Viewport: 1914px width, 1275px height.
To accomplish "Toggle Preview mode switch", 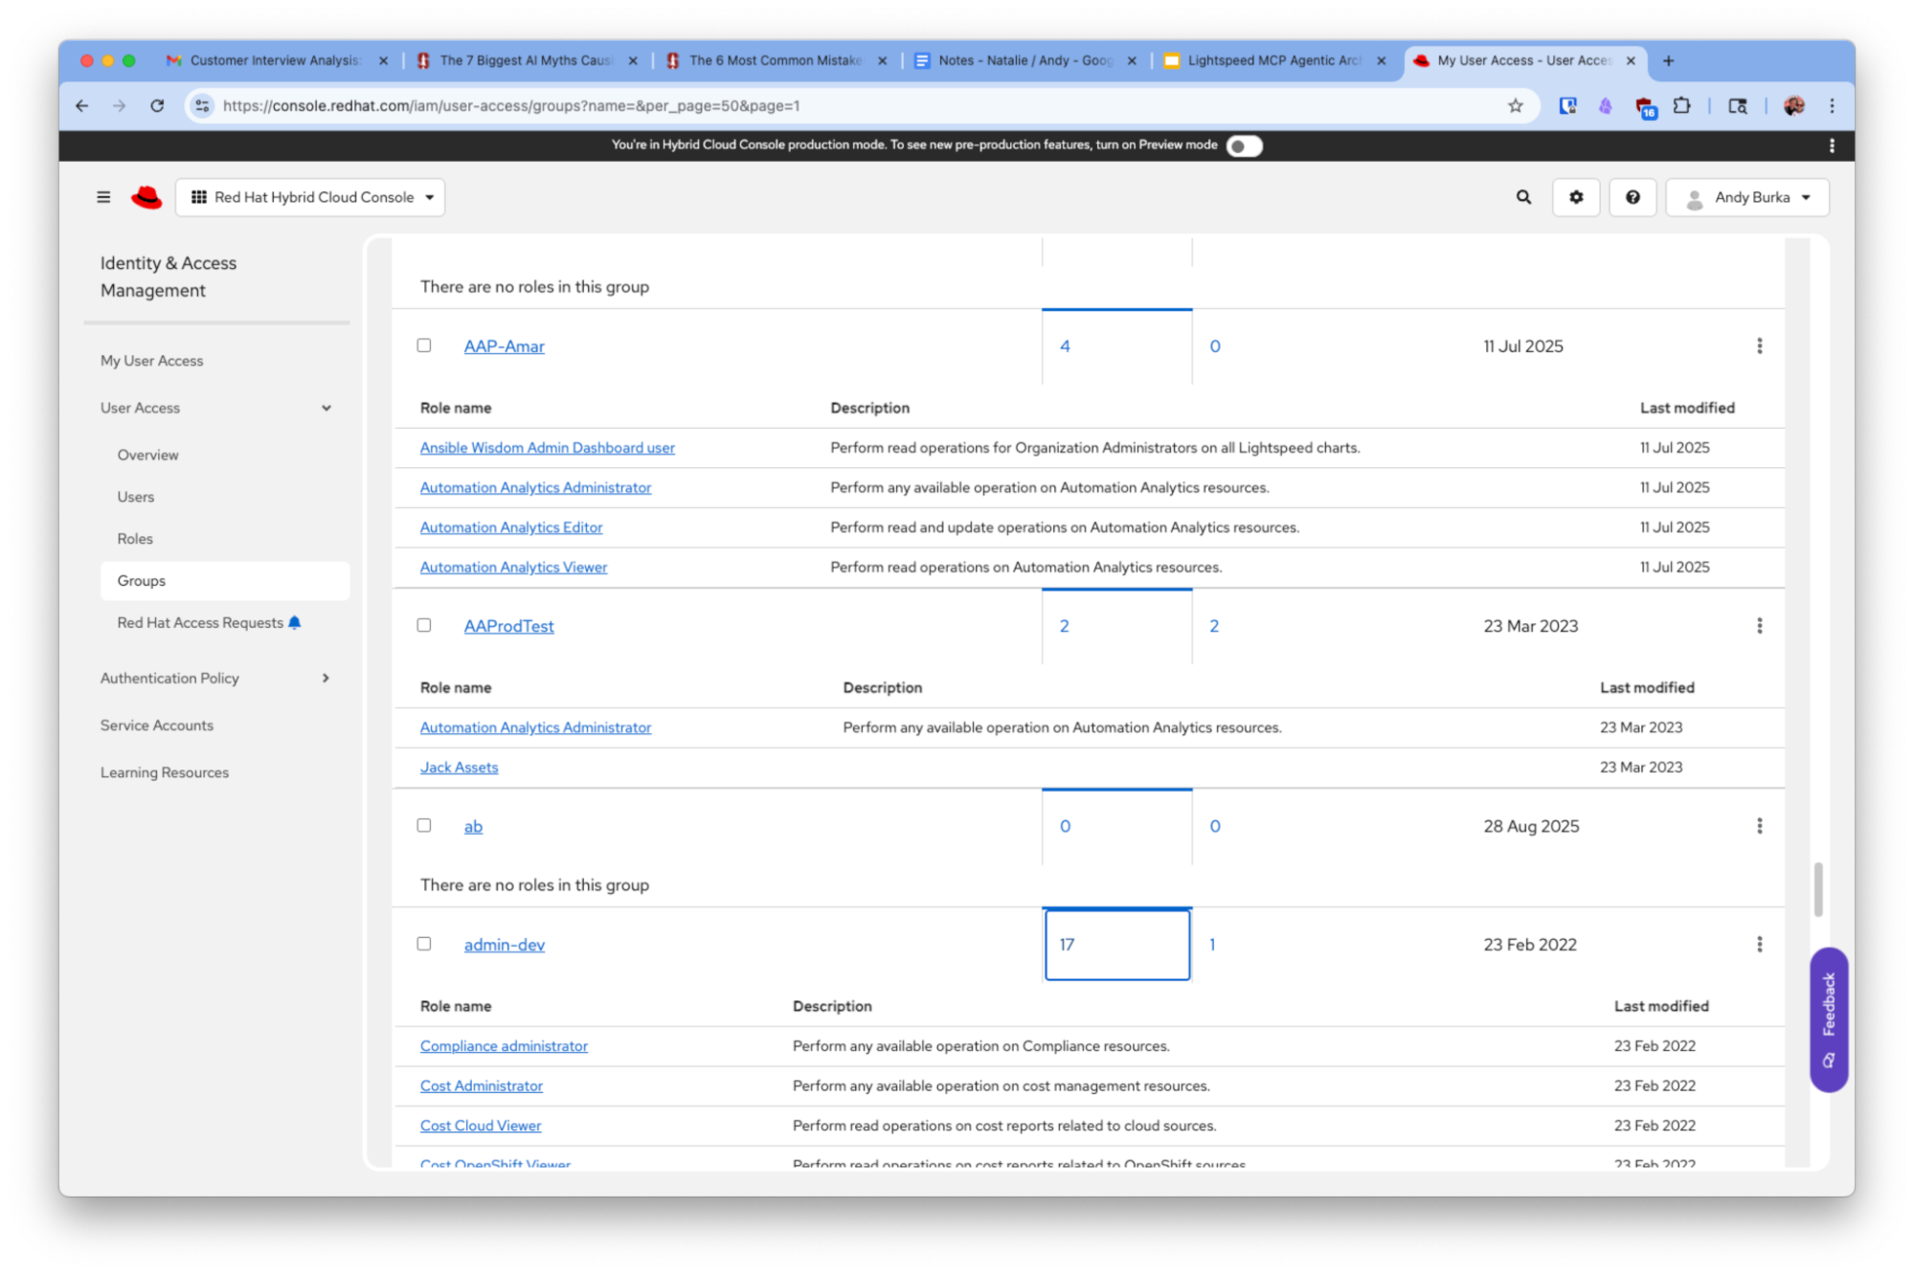I will [x=1244, y=145].
